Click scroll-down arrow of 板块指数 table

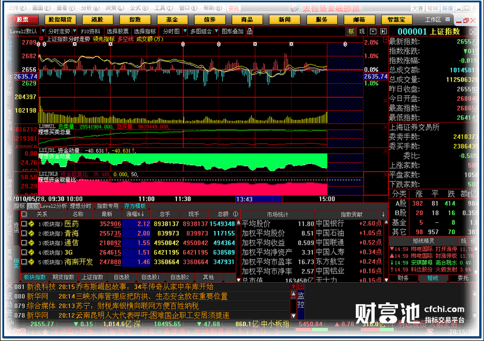coord(238,280)
